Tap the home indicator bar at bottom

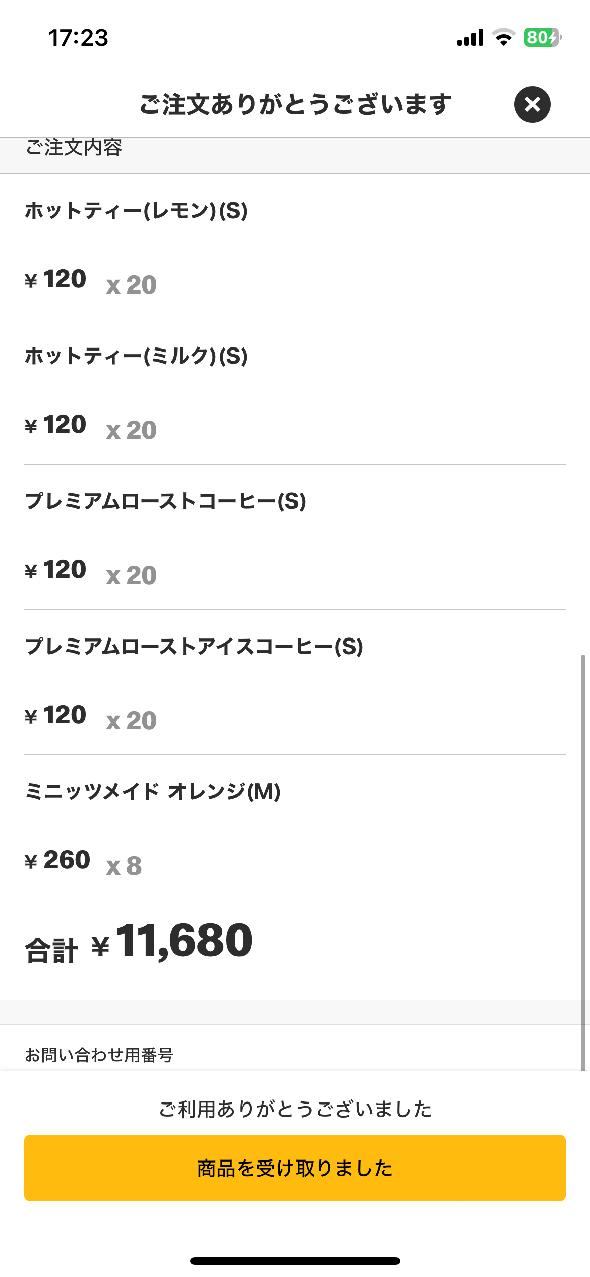295,1261
